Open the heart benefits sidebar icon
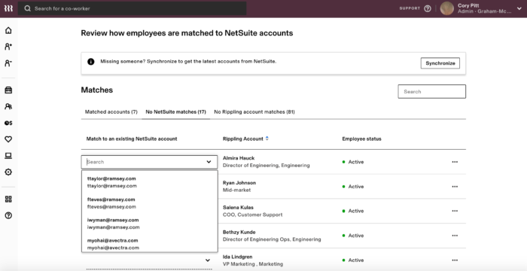527x271 pixels. [x=8, y=139]
